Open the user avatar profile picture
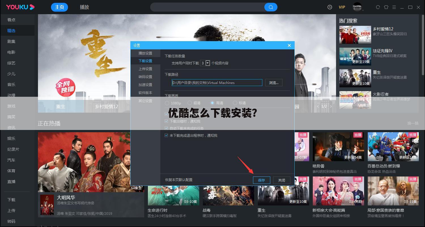This screenshot has width=425, height=227. 357,7
